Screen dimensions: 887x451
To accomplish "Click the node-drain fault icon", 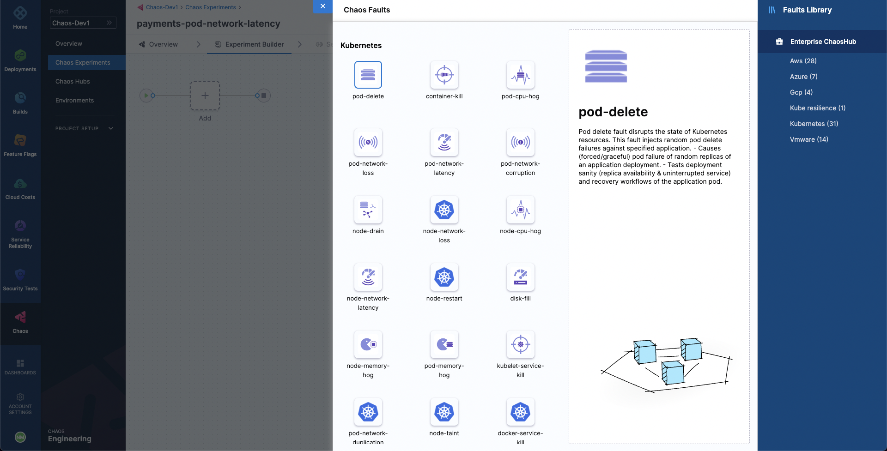I will tap(368, 210).
